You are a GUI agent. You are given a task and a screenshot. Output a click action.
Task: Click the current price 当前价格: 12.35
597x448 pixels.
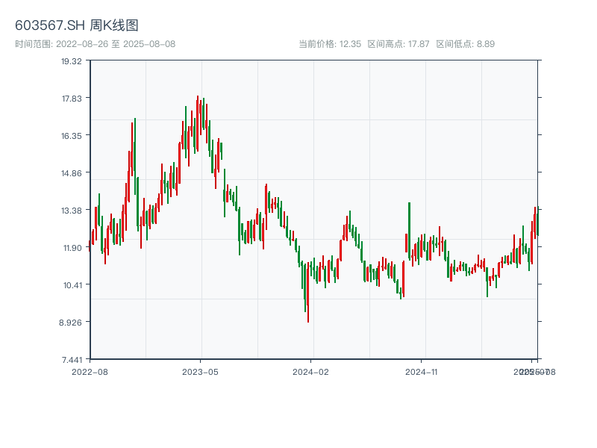point(330,44)
